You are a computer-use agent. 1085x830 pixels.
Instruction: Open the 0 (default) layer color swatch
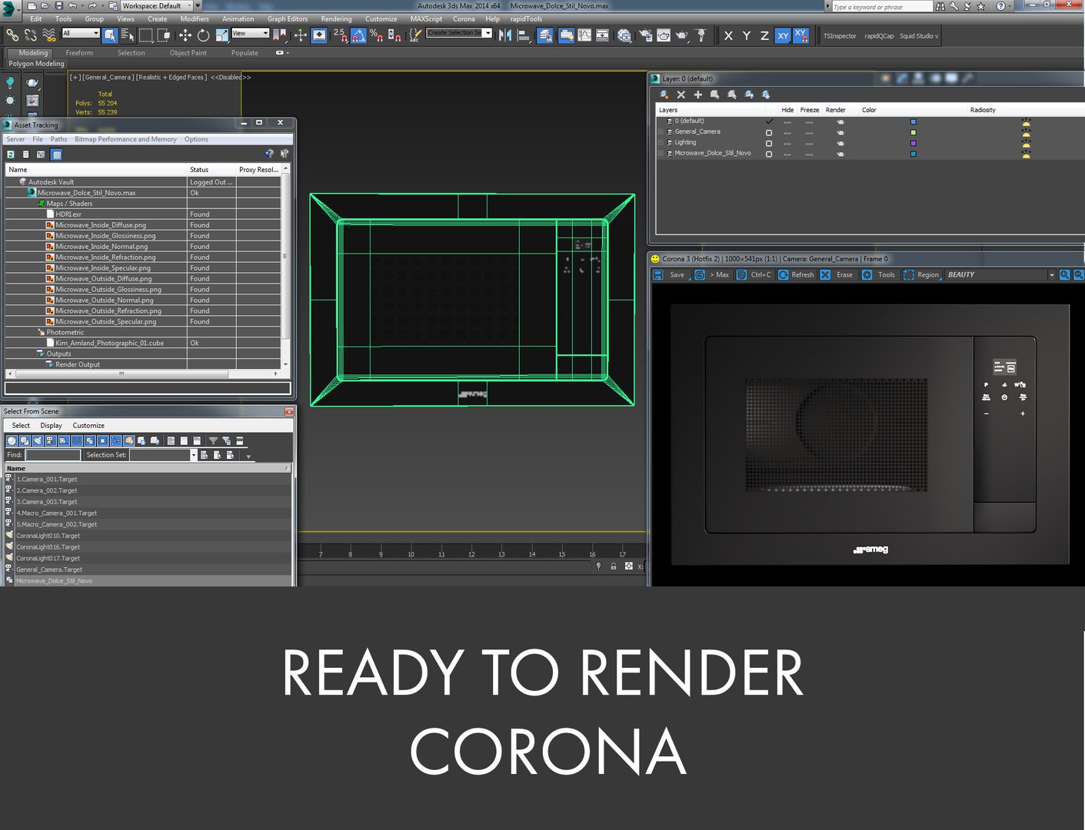(913, 121)
